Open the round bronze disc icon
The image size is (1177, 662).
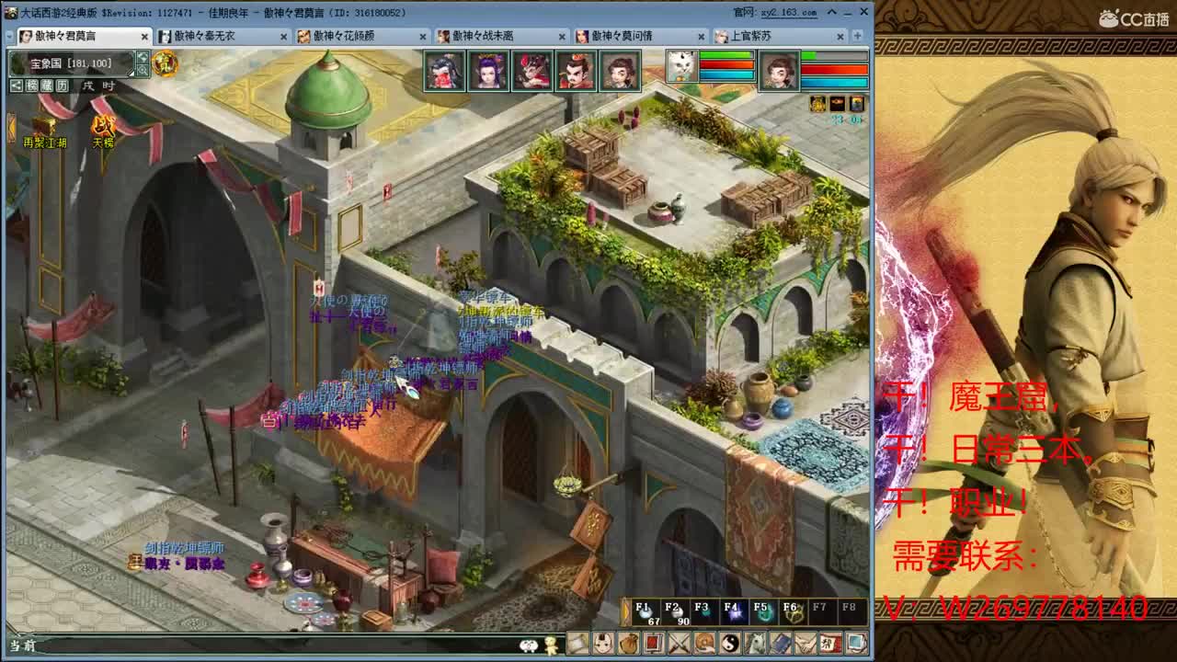(x=705, y=643)
